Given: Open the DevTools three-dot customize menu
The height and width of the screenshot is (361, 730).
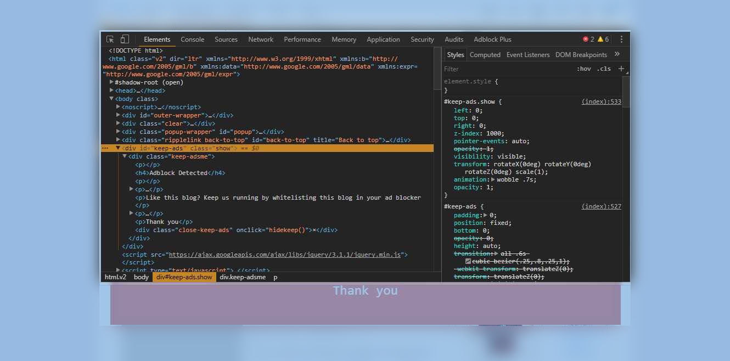Looking at the screenshot, I should coord(621,40).
